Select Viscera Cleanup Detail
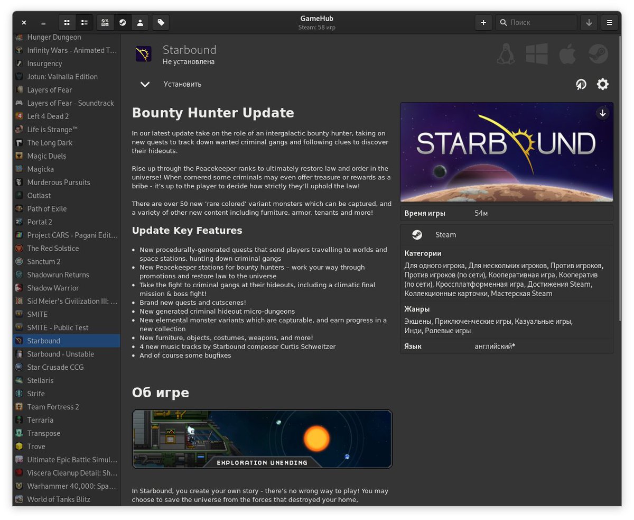Screen dimensions: 634x520 pyautogui.click(x=67, y=473)
